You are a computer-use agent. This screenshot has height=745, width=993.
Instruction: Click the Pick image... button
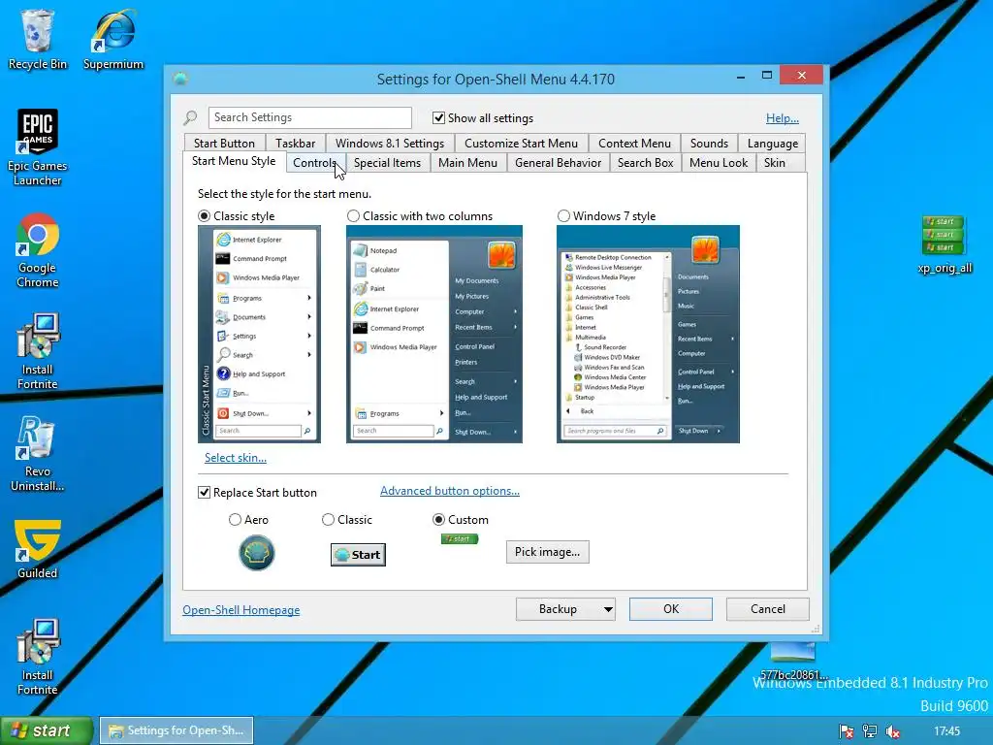click(x=547, y=552)
